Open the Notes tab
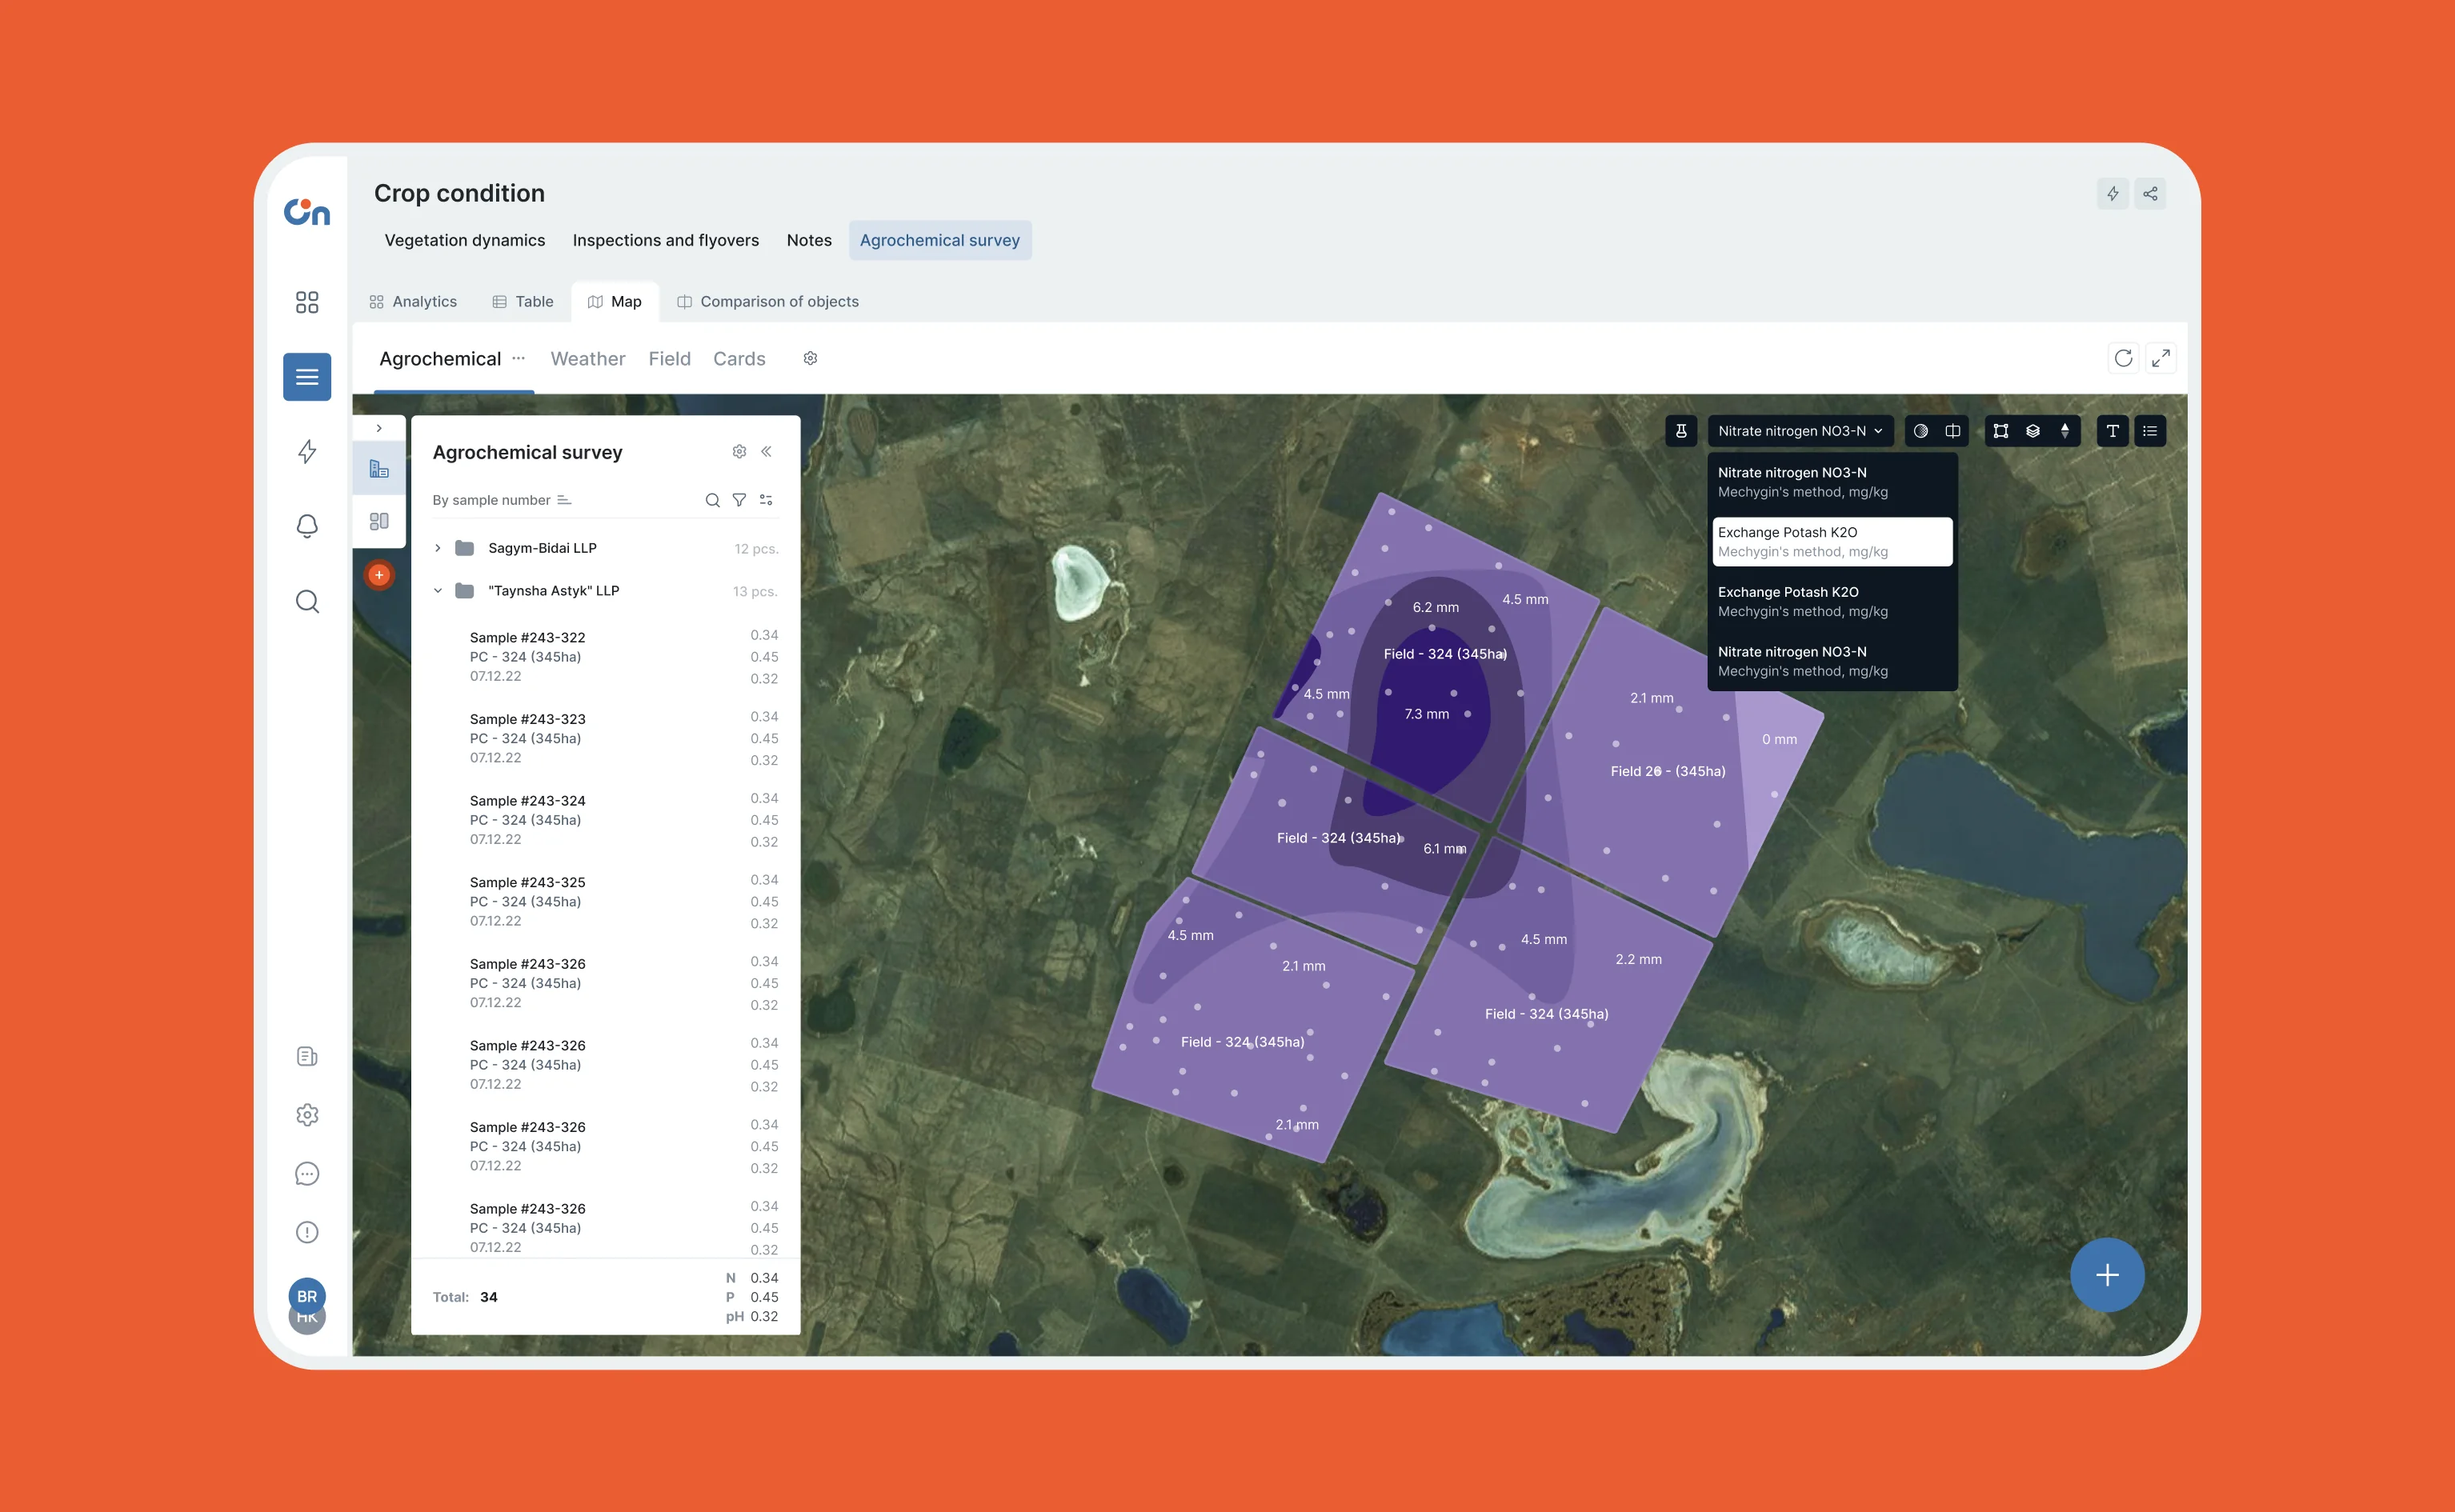 point(809,240)
